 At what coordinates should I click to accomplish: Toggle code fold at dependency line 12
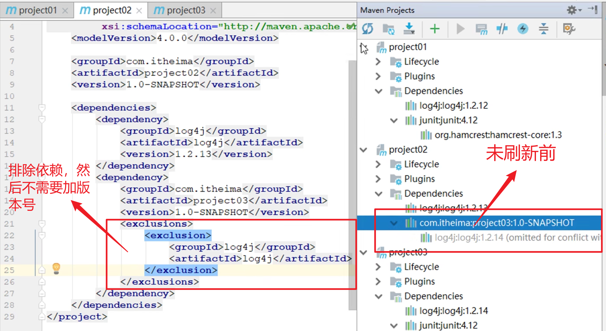tap(42, 119)
